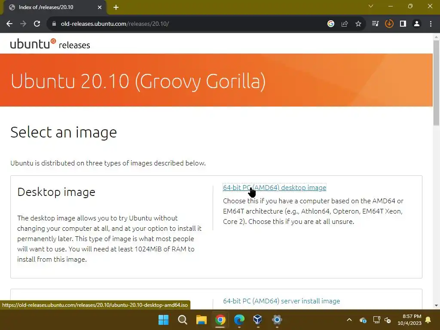Click the Ubuntu 20.10 (Groovy Gorilla) title
This screenshot has width=440, height=330.
pos(138,81)
